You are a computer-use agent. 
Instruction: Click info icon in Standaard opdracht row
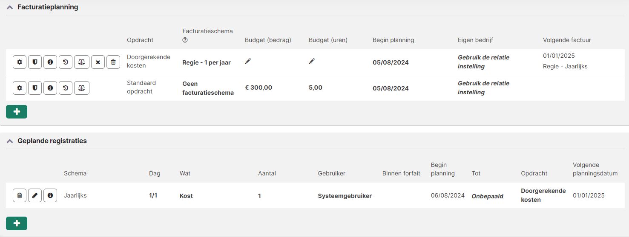(x=50, y=88)
